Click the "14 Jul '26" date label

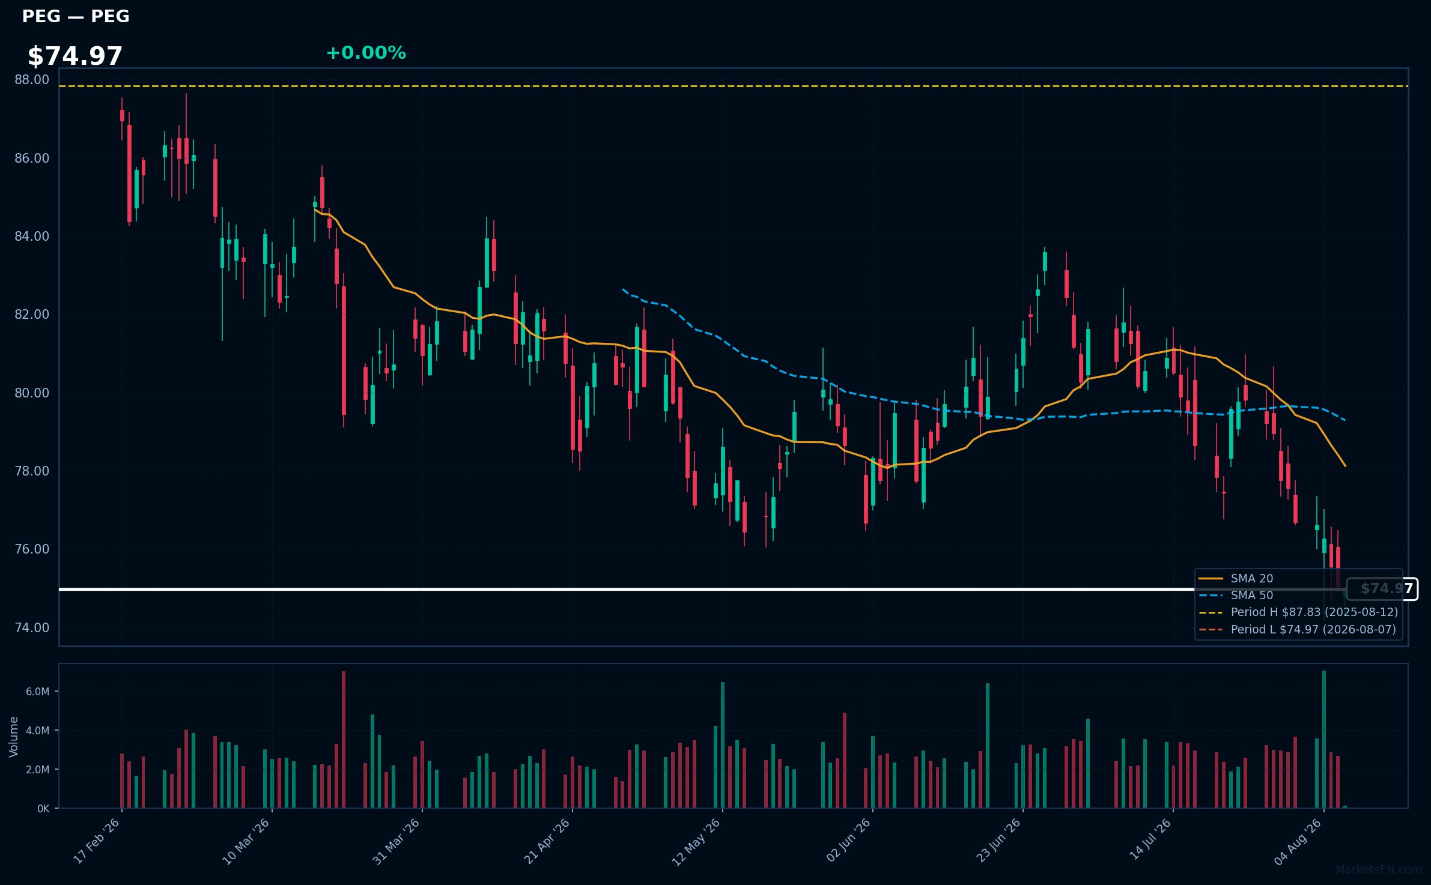click(x=1150, y=839)
